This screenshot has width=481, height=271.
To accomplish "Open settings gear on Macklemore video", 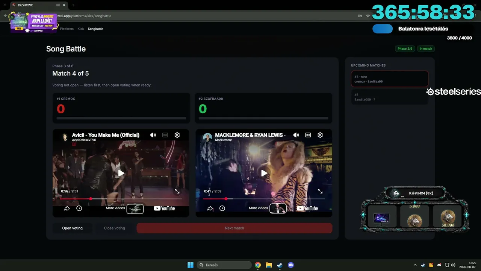I will tap(320, 135).
